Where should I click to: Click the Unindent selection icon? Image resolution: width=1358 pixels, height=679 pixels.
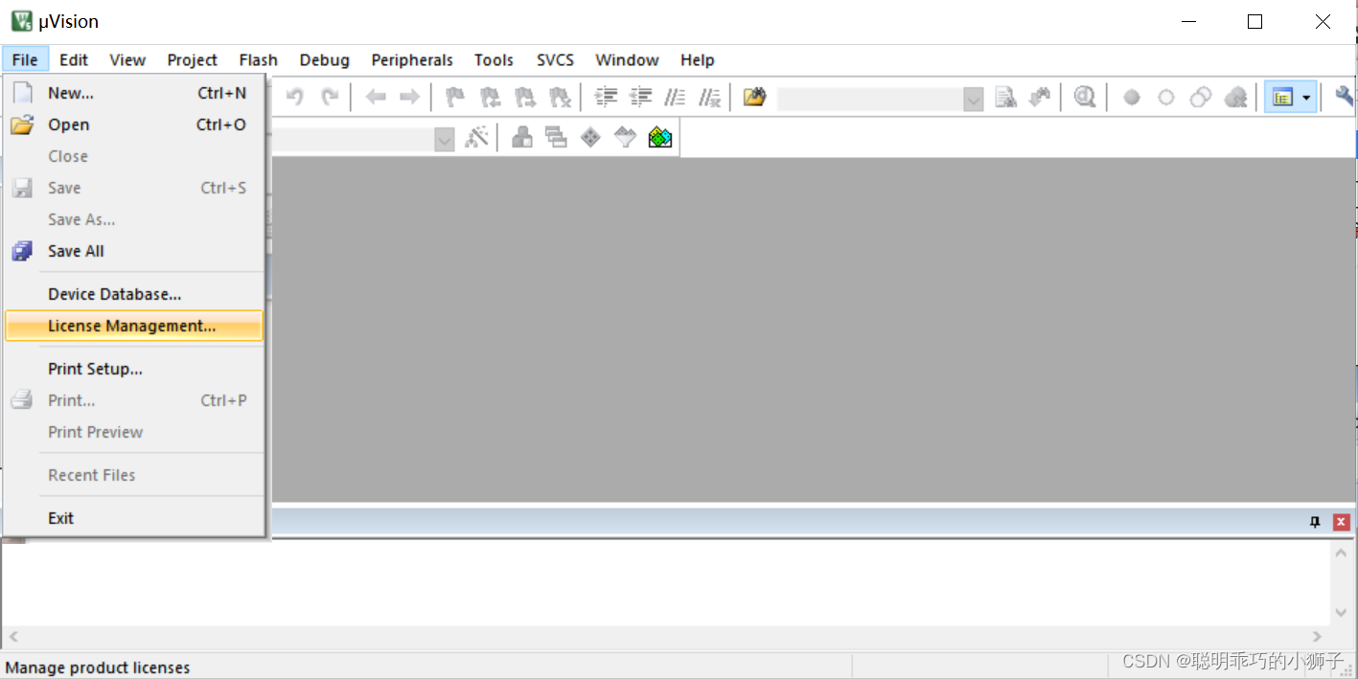tap(640, 97)
